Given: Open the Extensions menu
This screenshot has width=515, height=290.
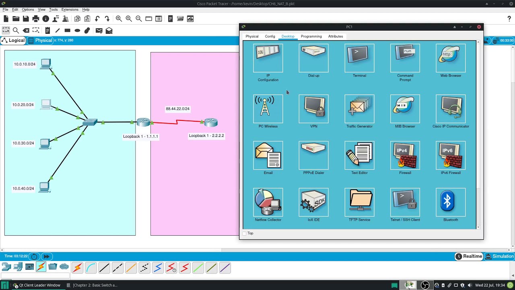Looking at the screenshot, I should tap(70, 9).
